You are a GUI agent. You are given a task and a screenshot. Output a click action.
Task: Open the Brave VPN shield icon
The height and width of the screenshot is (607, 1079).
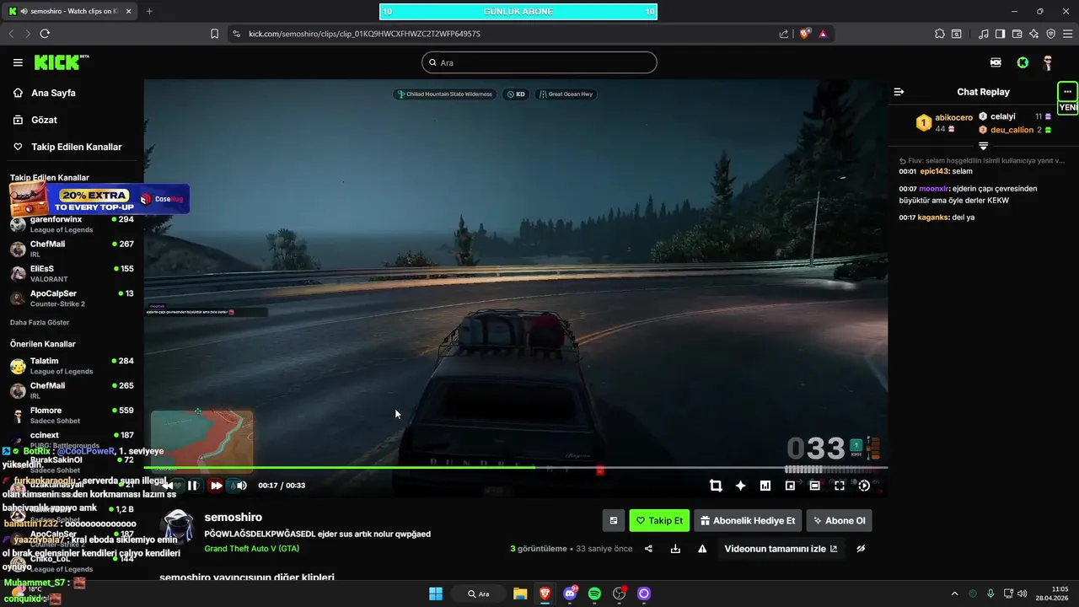[x=1050, y=34]
